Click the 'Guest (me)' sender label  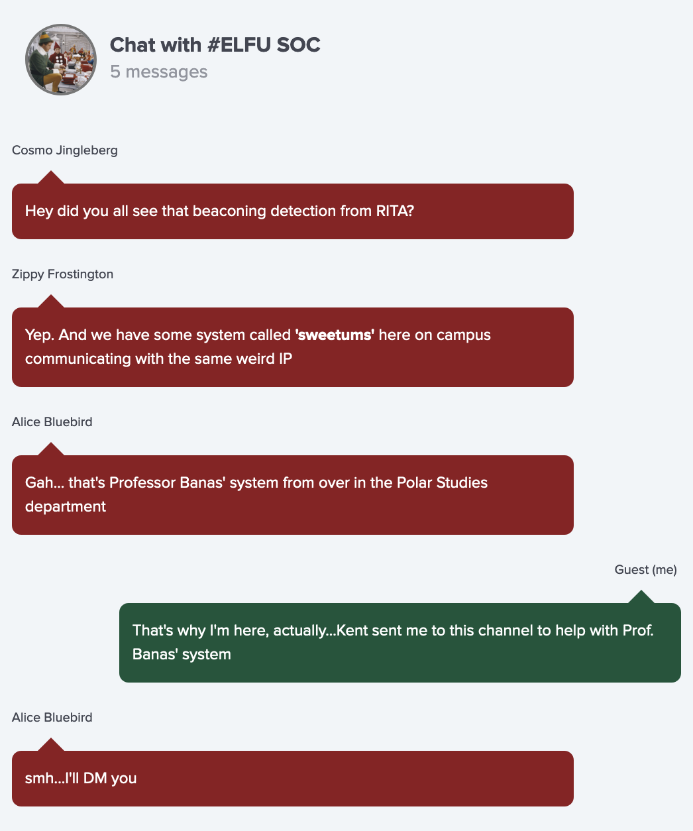pos(646,569)
